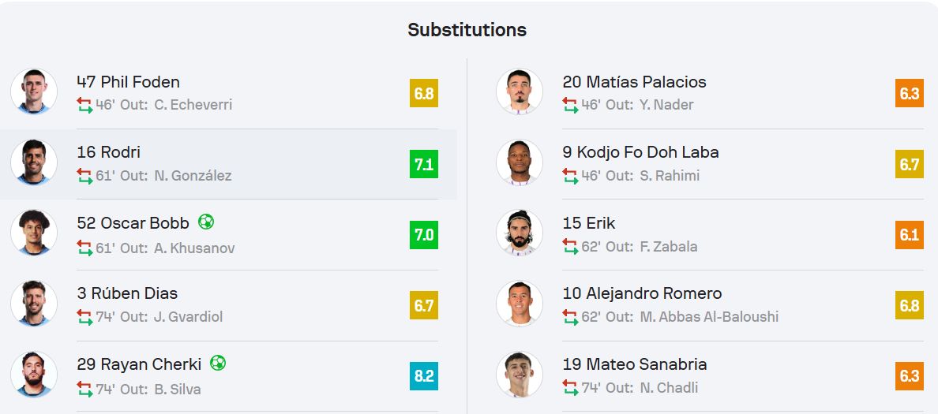938x414 pixels.
Task: Click Rayan Cherki's 8.2 rating badge
Action: pyautogui.click(x=424, y=376)
